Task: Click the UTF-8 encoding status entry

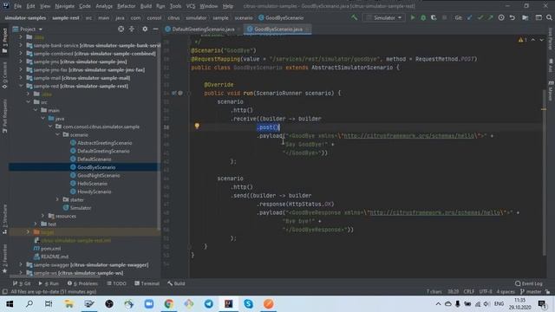Action: [486, 292]
